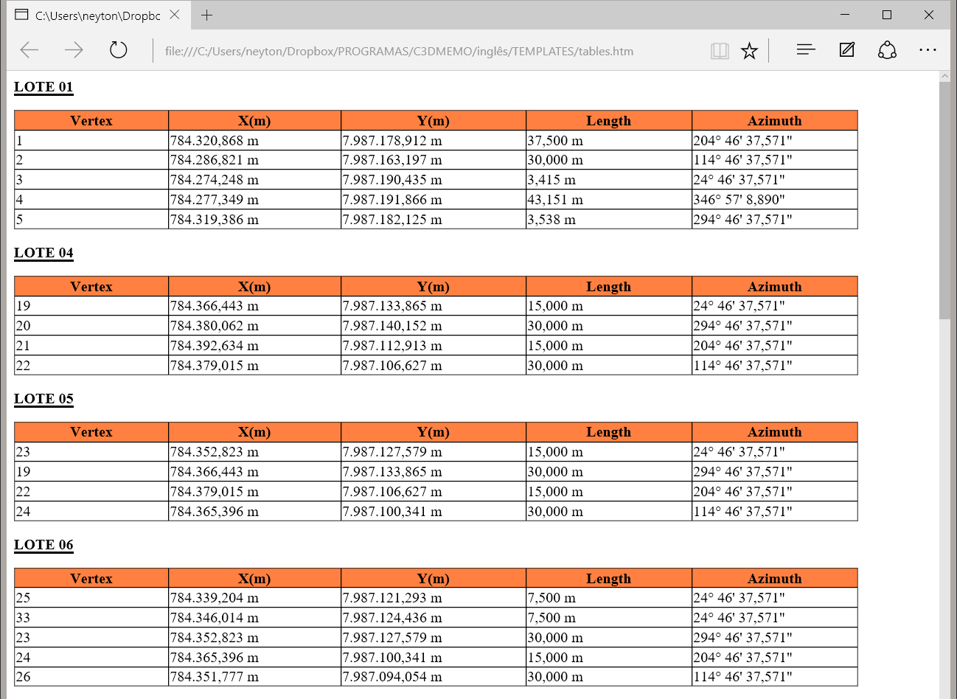Click the Length header in LOTE 06 table
The width and height of the screenshot is (957, 699).
coord(609,578)
